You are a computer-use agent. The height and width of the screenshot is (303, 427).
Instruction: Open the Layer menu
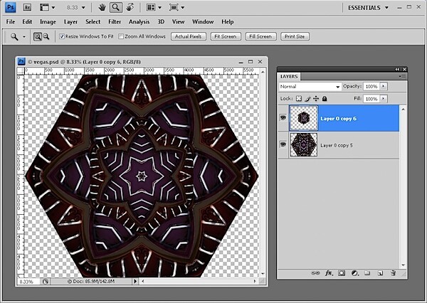click(x=70, y=21)
